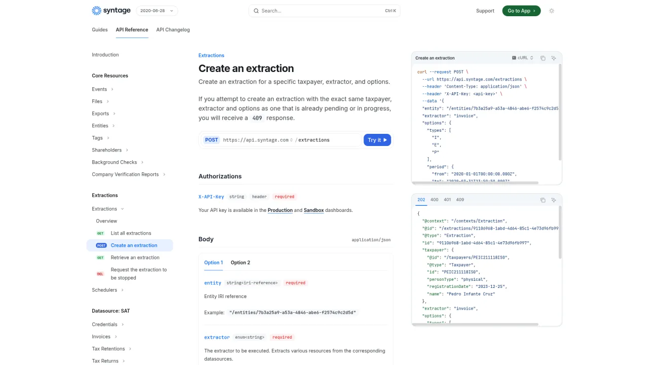Image resolution: width=649 pixels, height=365 pixels.
Task: Open the cURL language selector
Action: [x=523, y=58]
